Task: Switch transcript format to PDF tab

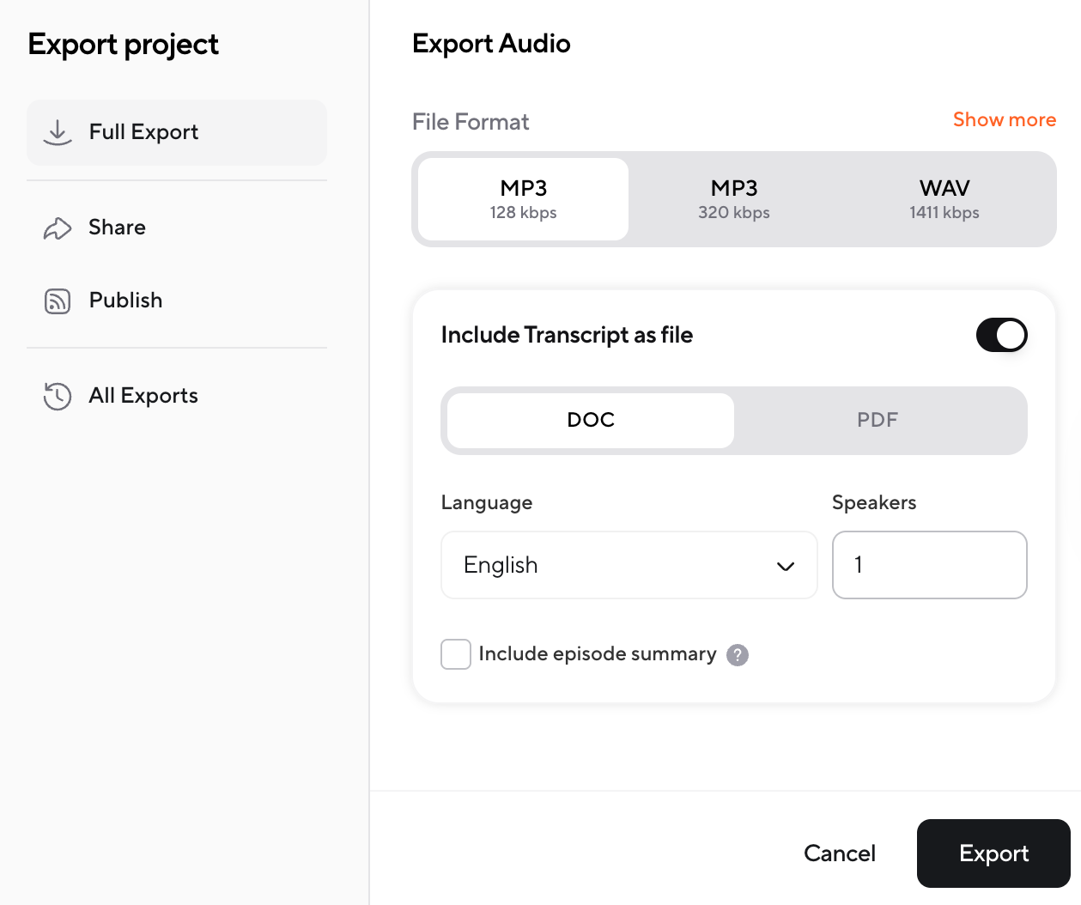Action: [x=877, y=420]
